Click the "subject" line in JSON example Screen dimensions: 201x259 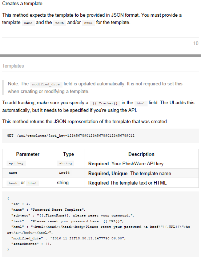(73, 215)
